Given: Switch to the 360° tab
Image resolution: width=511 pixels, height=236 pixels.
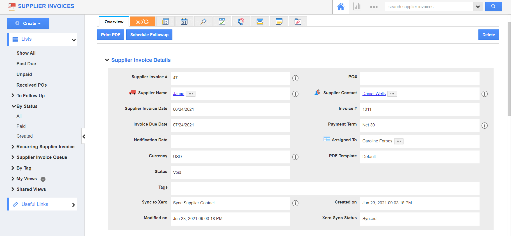Looking at the screenshot, I should coord(142,22).
